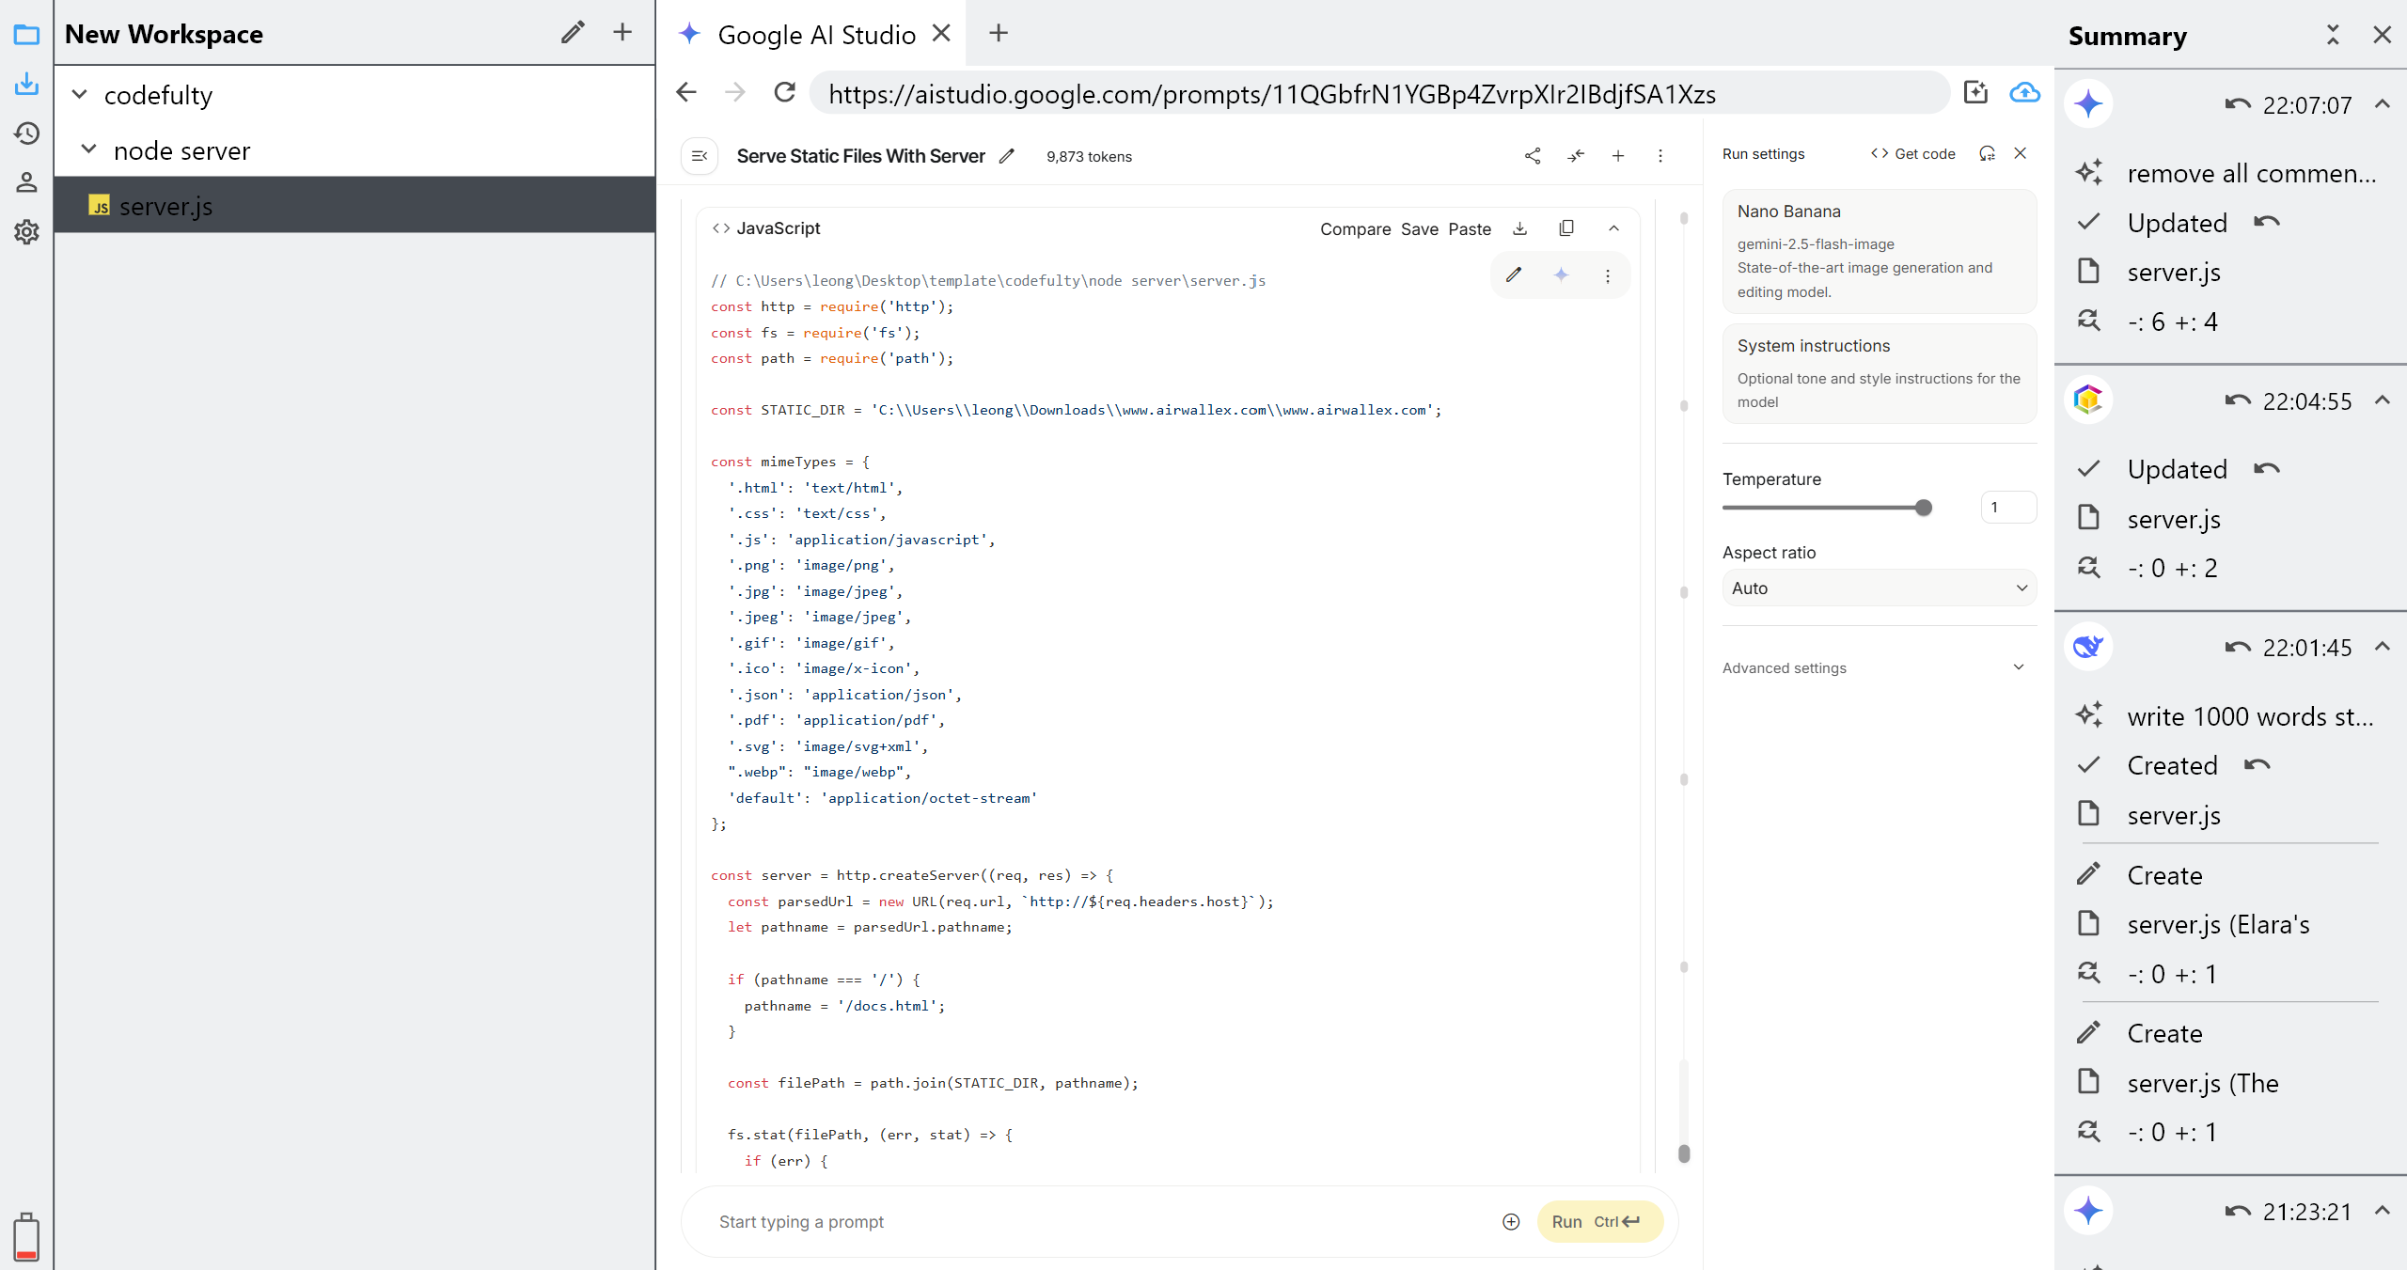Click the share icon in the prompt header
The width and height of the screenshot is (2407, 1270).
(1533, 156)
